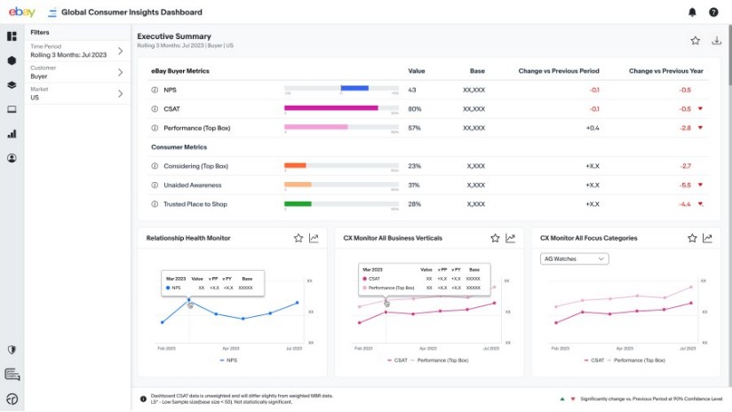Viewport: 732px width, 412px height.
Task: Click the -2.8 previous year change
Action: click(x=685, y=128)
